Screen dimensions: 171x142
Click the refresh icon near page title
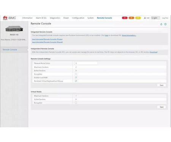point(161,24)
